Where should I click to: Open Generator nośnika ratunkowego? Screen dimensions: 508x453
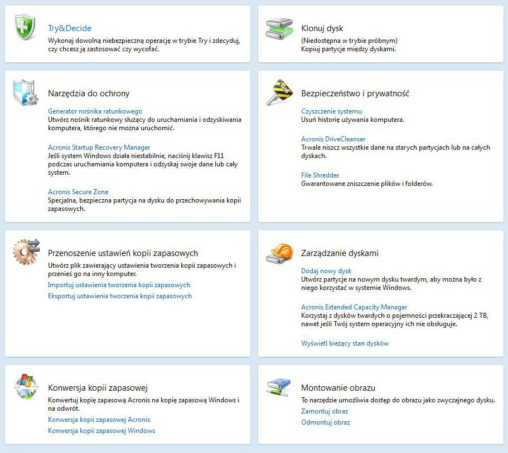point(95,111)
